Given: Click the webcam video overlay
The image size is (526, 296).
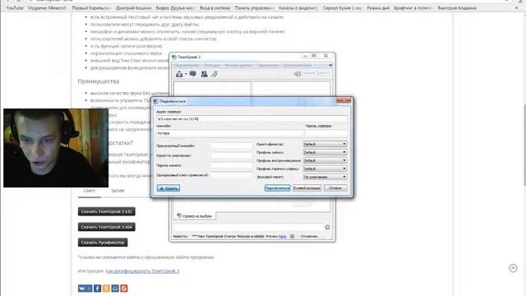Looking at the screenshot, I should pos(56,148).
